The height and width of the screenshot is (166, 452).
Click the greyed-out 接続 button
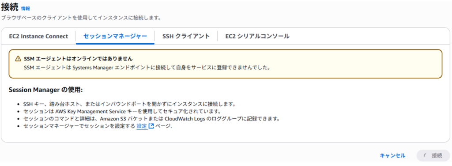[433, 155]
